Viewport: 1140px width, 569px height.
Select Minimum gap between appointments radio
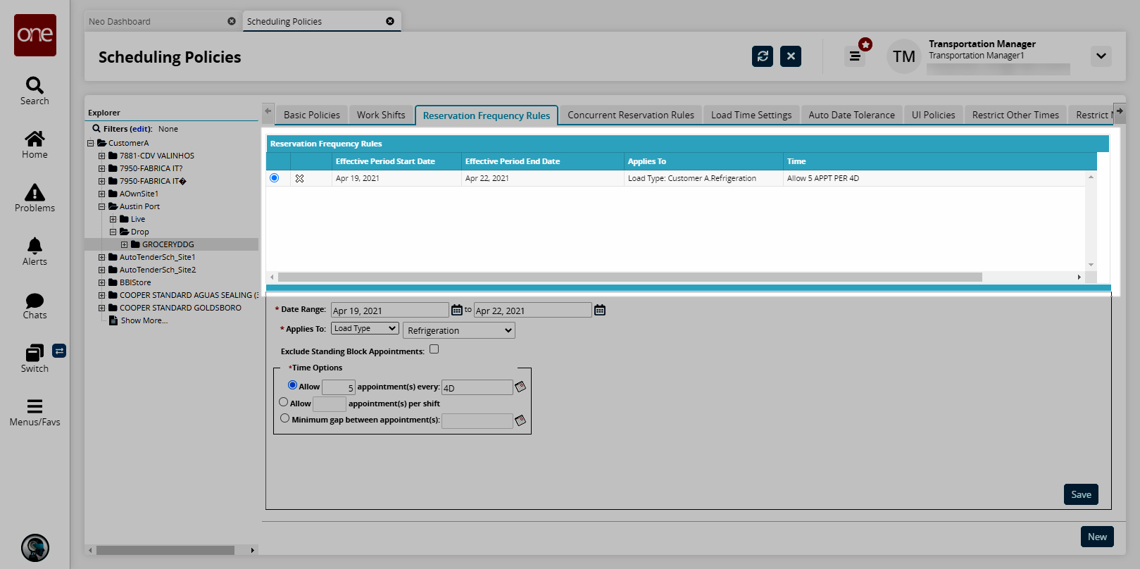[284, 418]
